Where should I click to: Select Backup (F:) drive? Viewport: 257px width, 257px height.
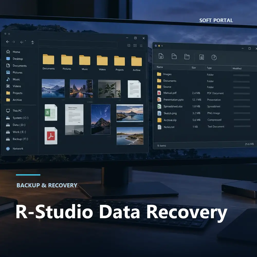tap(17, 139)
